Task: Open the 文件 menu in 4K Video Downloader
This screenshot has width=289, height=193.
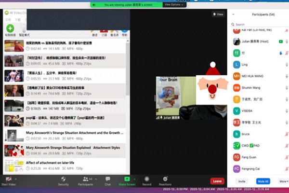Action: pyautogui.click(x=8, y=20)
